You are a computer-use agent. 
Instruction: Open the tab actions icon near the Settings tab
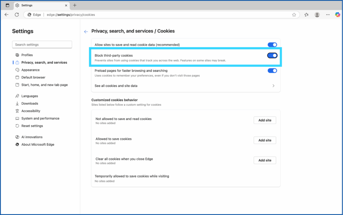tap(7, 5)
